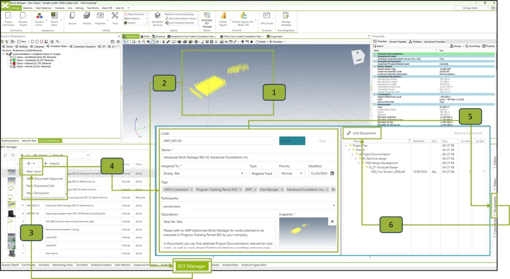Click Auto Distribute Elements
The height and width of the screenshot is (279, 510).
click(x=180, y=23)
